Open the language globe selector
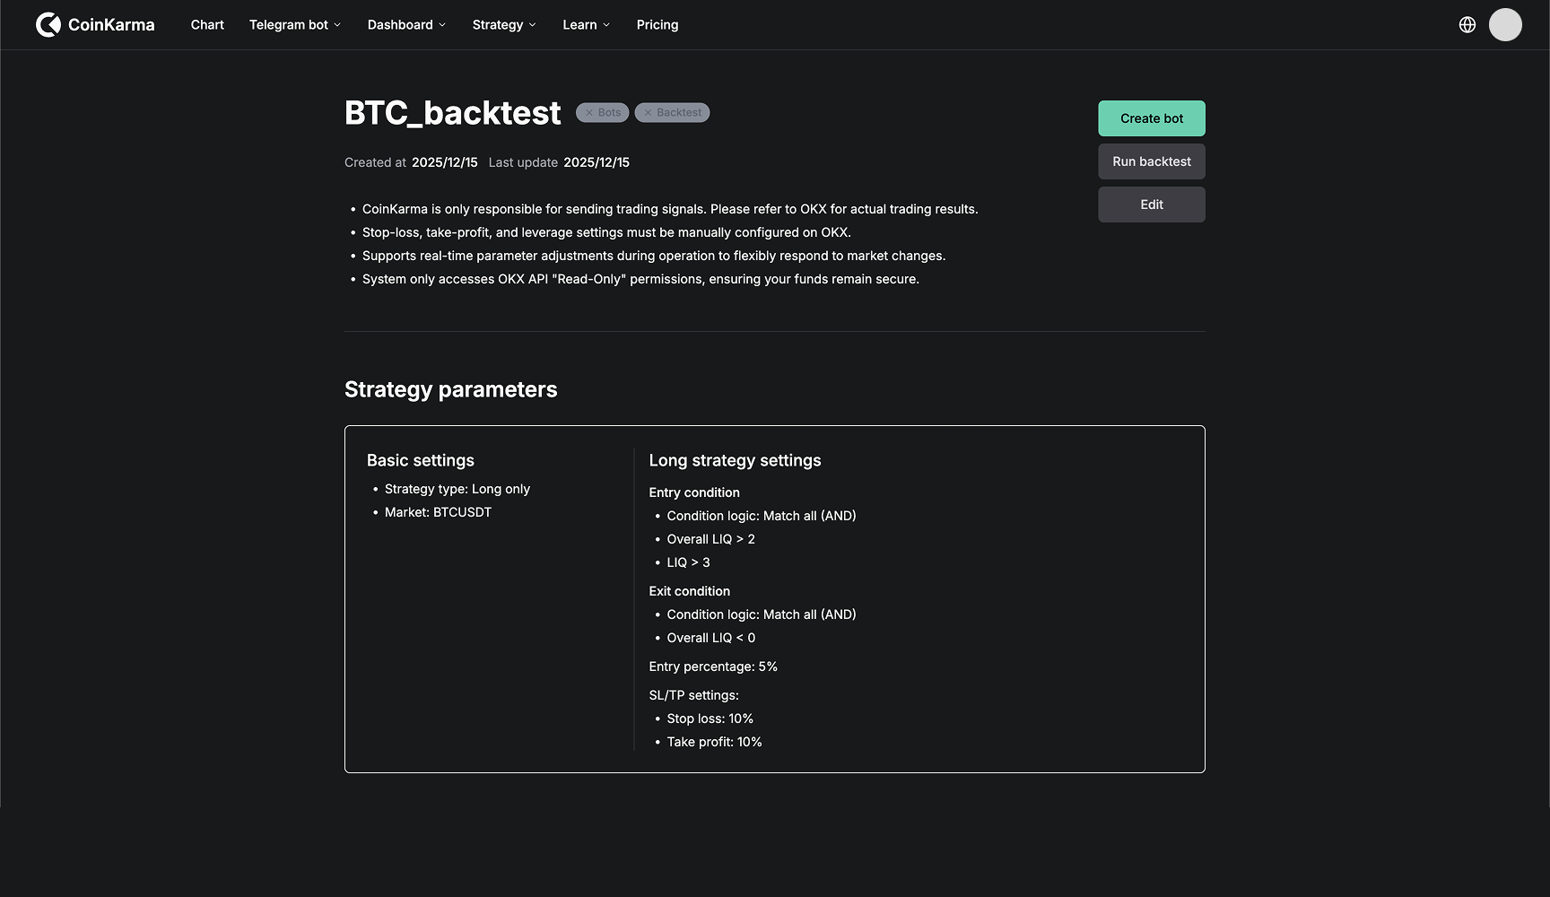The image size is (1550, 897). tap(1467, 25)
